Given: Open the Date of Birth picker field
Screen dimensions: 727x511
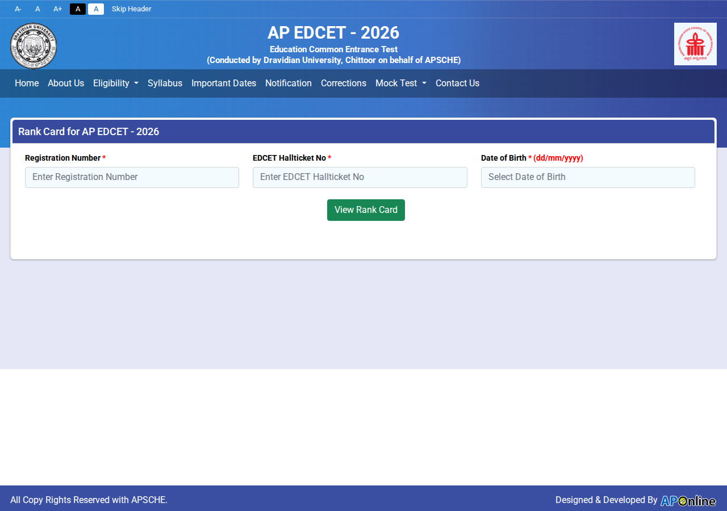Looking at the screenshot, I should (588, 177).
